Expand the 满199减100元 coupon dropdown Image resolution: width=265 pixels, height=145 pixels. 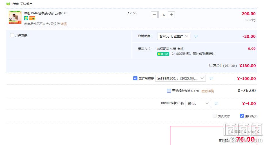180,78
